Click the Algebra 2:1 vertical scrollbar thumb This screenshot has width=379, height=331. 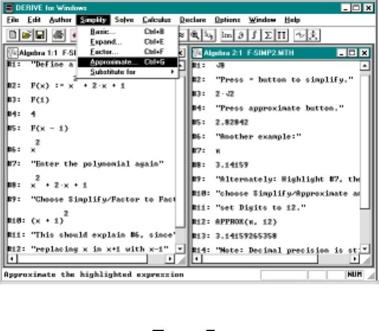click(365, 142)
